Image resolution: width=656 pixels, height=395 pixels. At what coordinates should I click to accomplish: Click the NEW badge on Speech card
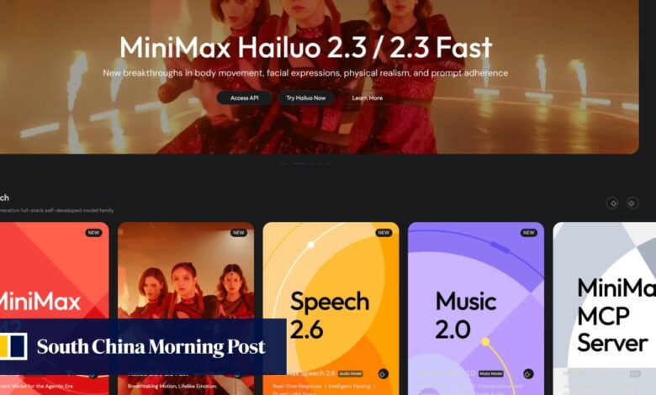[x=384, y=233]
